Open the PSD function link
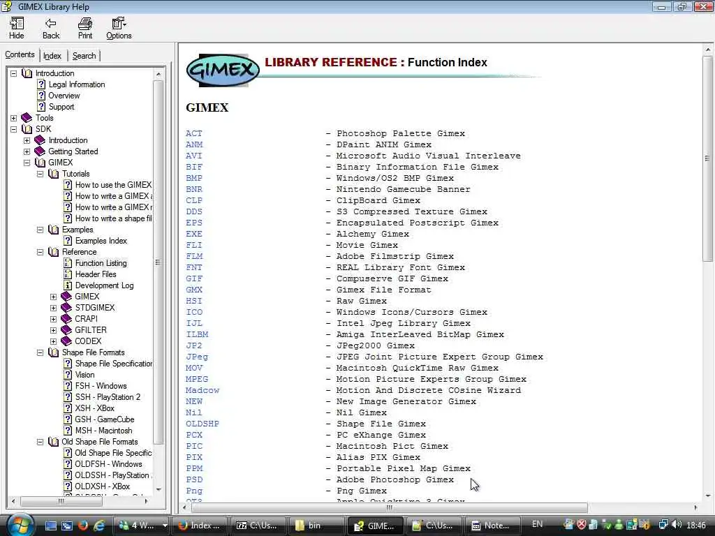The width and height of the screenshot is (715, 536). click(194, 479)
